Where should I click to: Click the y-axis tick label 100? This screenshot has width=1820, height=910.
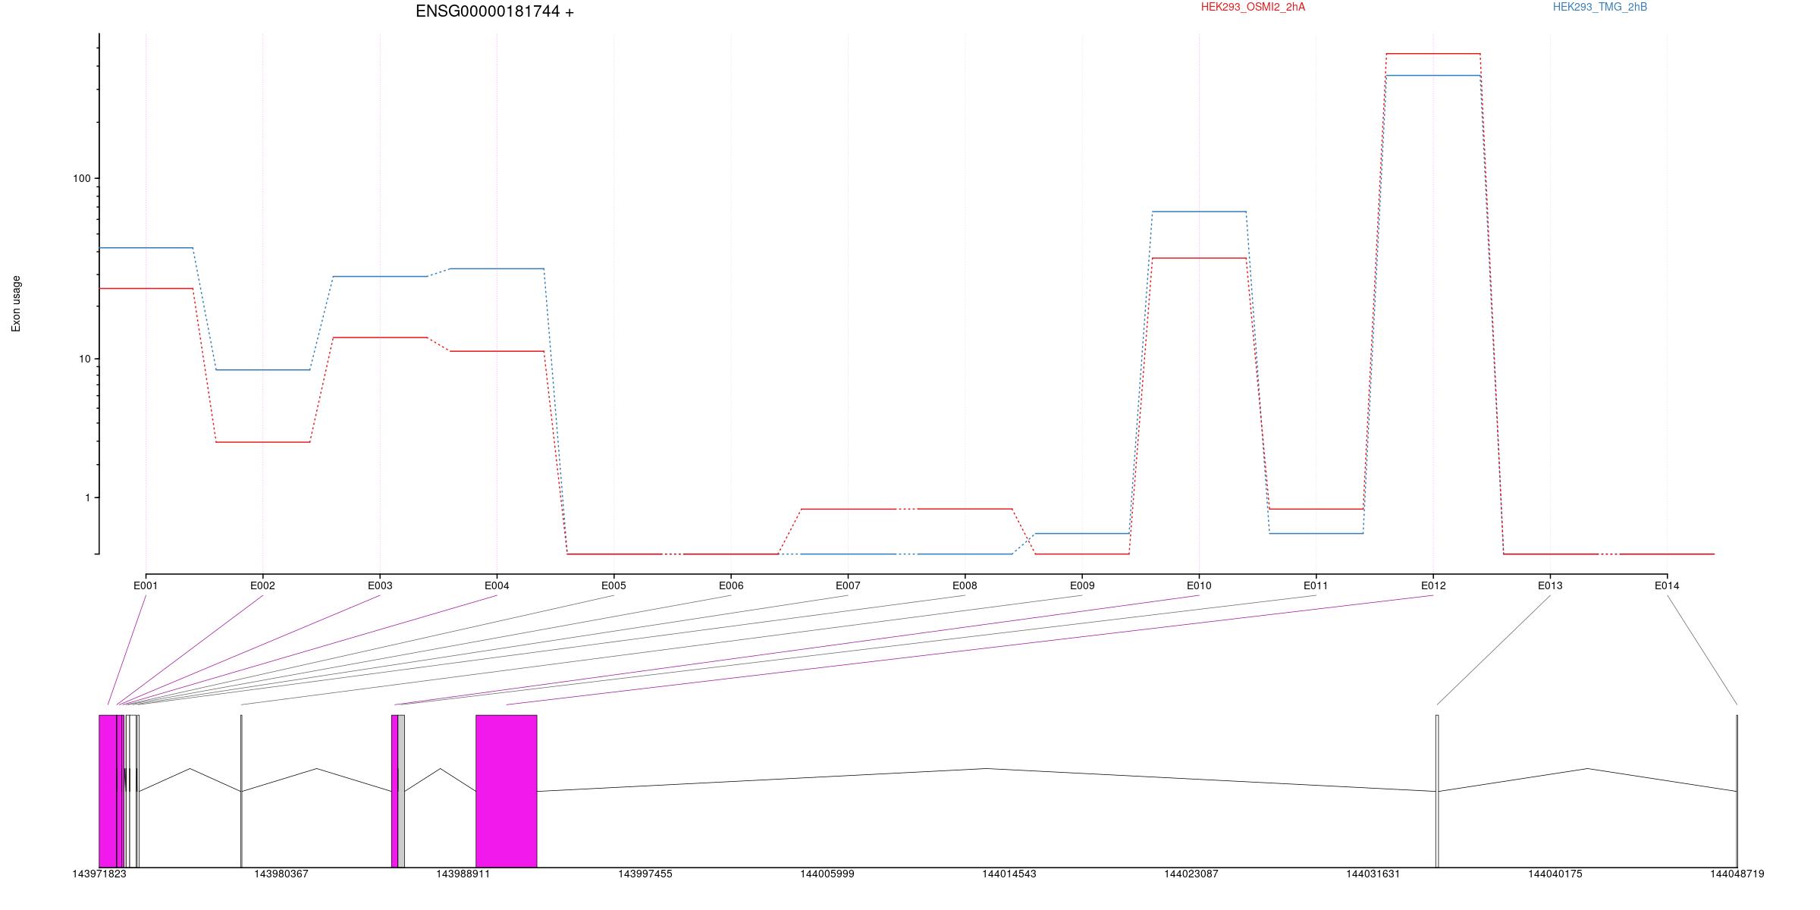pyautogui.click(x=81, y=178)
